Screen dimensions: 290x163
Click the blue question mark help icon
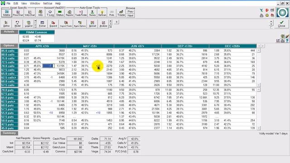[287, 41]
